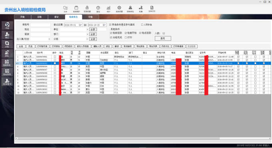The height and width of the screenshot is (148, 272).
Task: Expand the 部门 combo box arrow
Action: point(88,34)
